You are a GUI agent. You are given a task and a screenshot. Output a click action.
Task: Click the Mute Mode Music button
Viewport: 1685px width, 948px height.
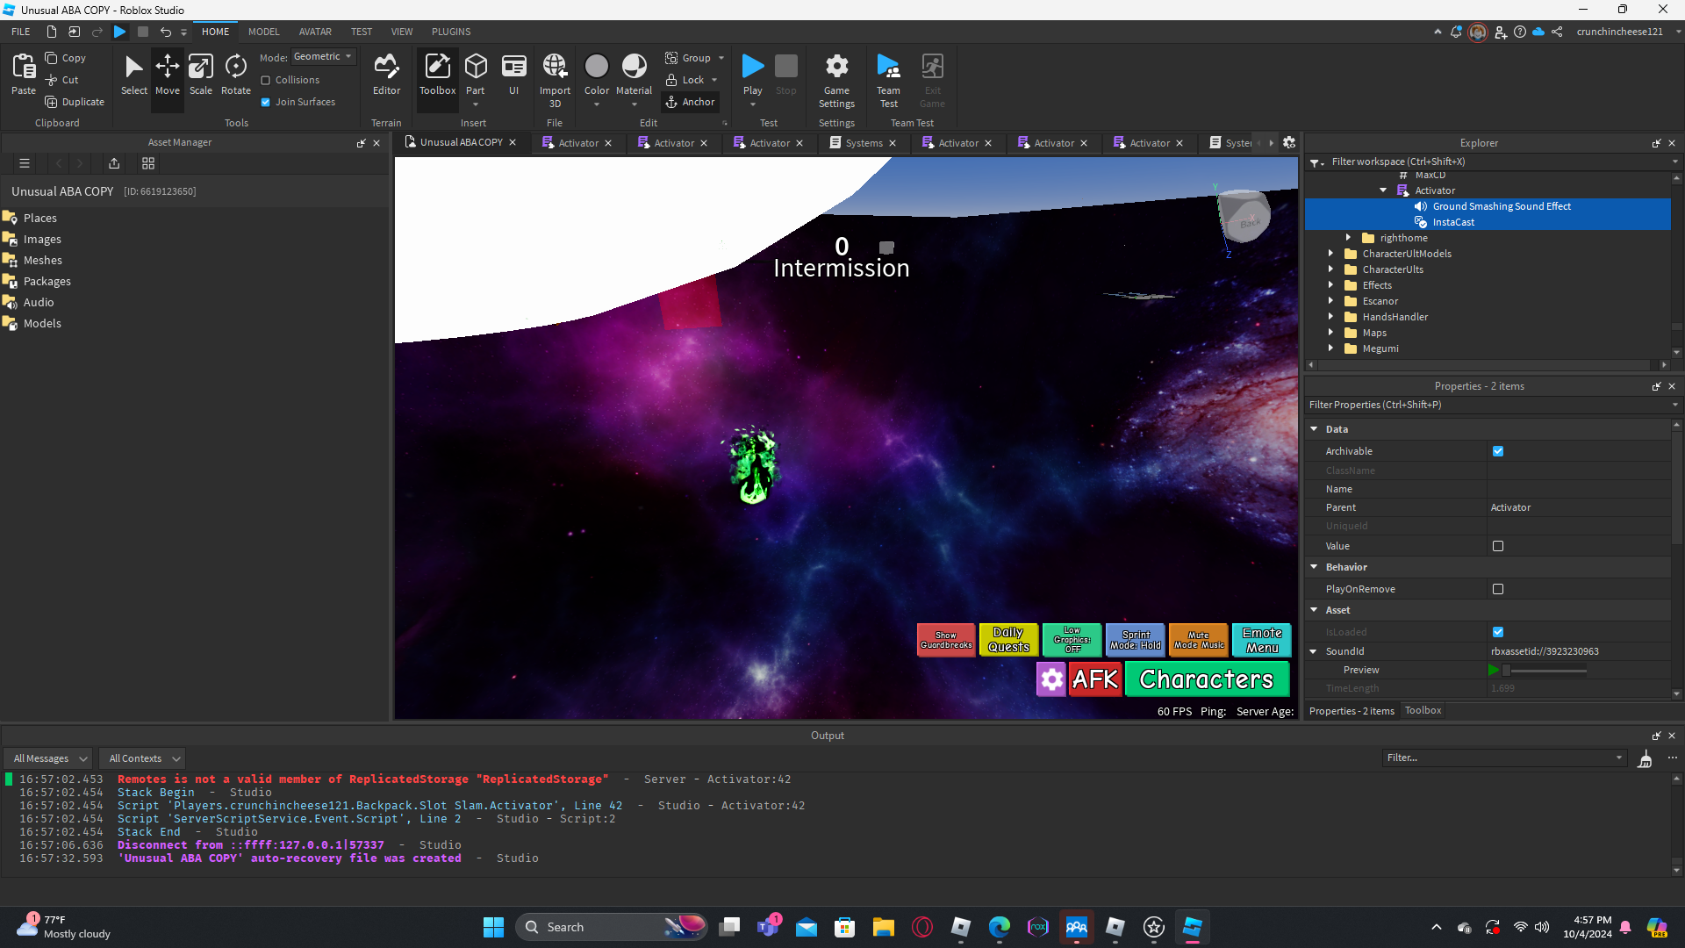tap(1199, 640)
